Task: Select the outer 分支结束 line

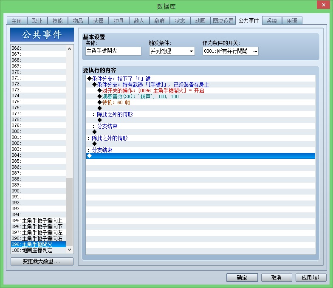Action: (200, 150)
